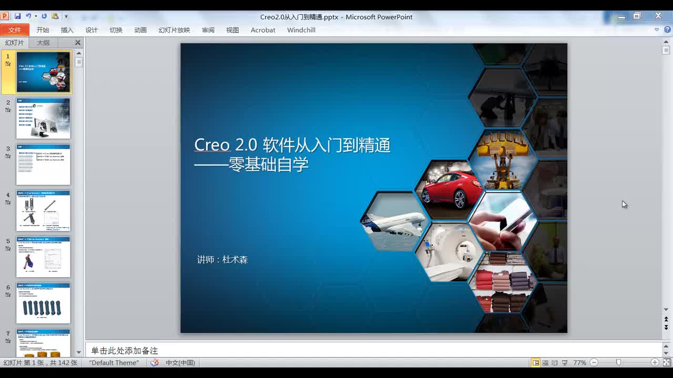Click main editor scroll down arrow
The height and width of the screenshot is (378, 673).
click(x=666, y=310)
